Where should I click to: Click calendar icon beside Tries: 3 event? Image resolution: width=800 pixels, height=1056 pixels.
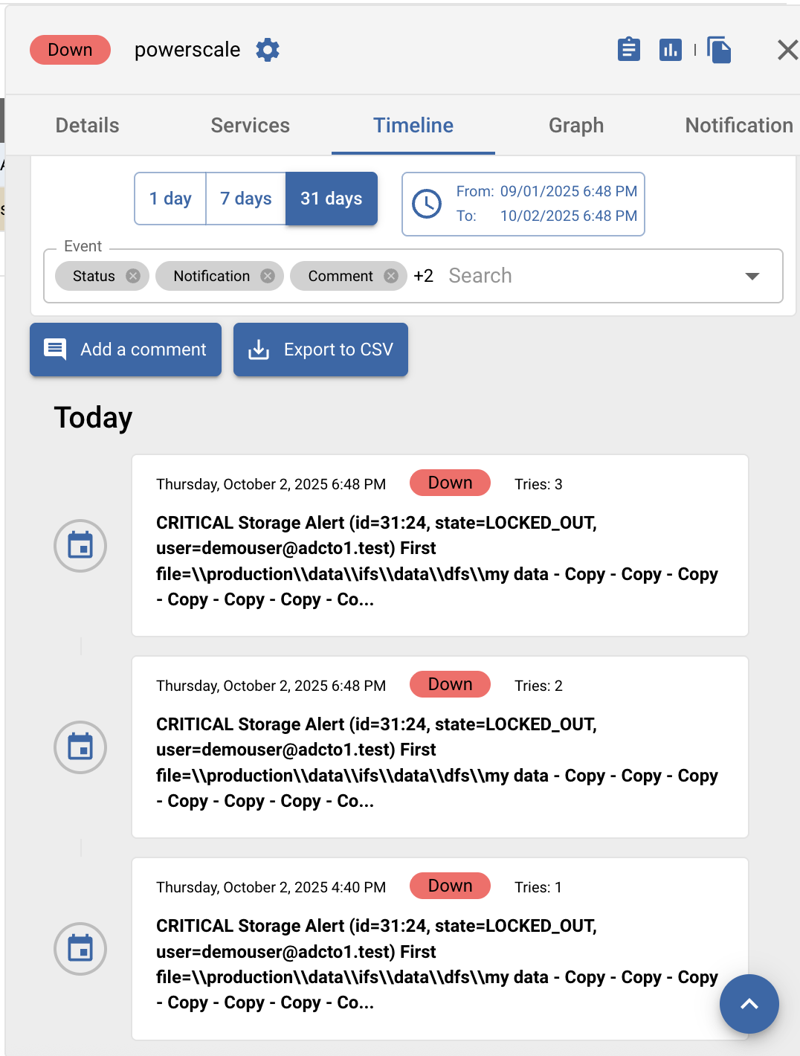80,546
